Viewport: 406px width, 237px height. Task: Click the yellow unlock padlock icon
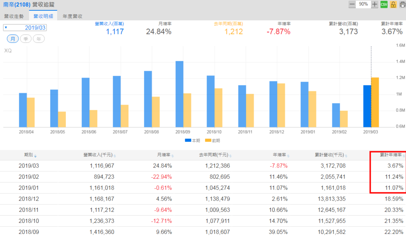click(393, 4)
